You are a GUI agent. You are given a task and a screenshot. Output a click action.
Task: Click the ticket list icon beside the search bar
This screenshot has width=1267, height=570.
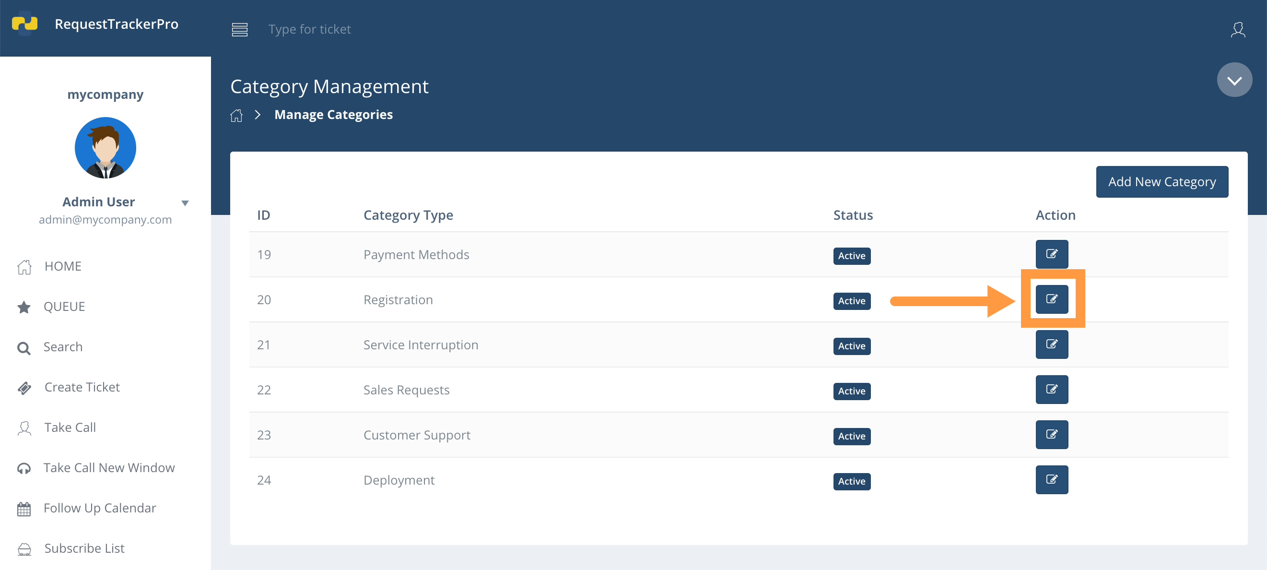[x=239, y=30]
